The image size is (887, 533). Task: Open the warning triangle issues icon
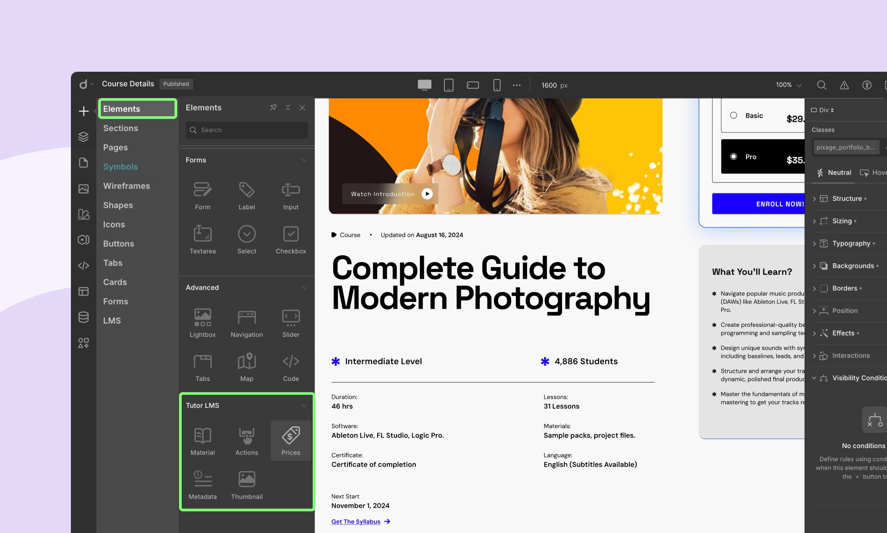844,85
